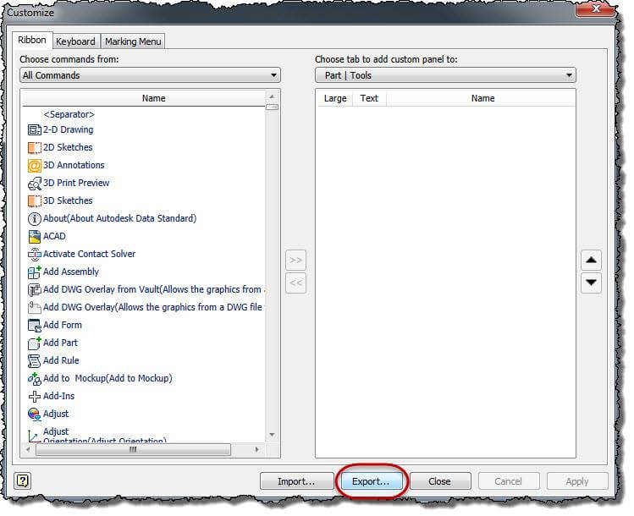Click the Add Rule icon
The width and height of the screenshot is (634, 516).
35,361
